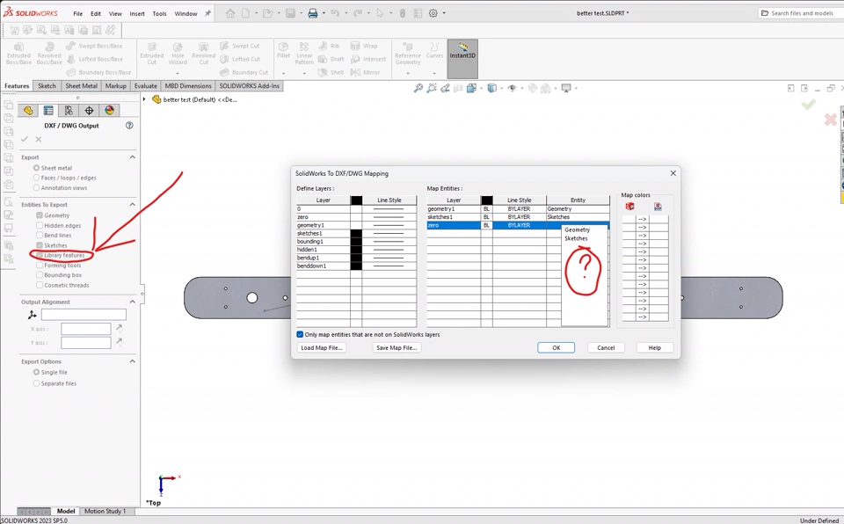Open the Options gear dropdown arrow
The height and width of the screenshot is (524, 844).
444,13
